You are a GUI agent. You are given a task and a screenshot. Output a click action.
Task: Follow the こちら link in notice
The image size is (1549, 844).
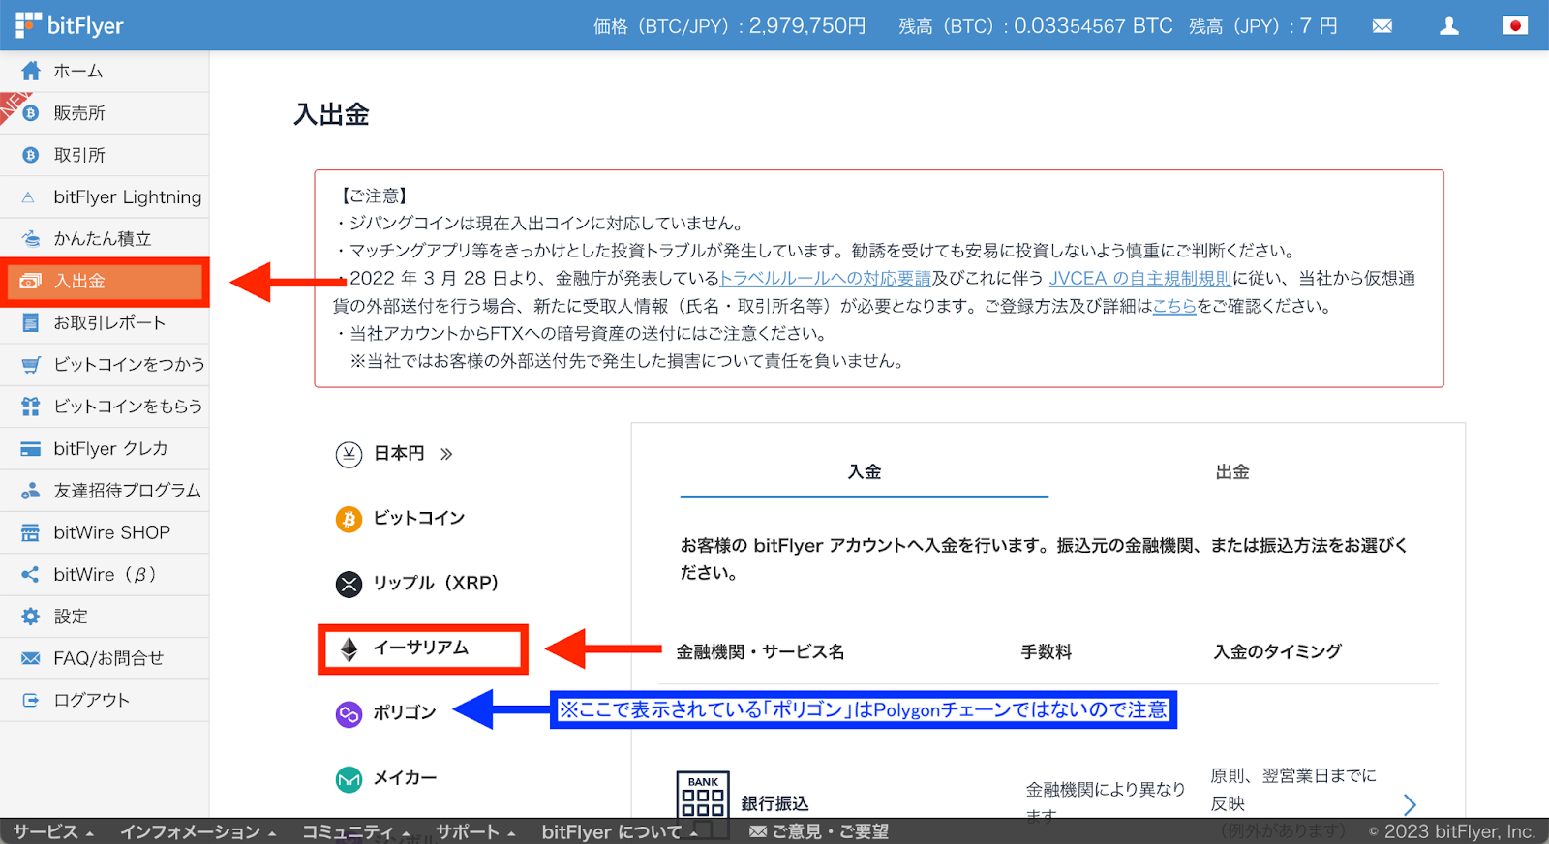click(1174, 307)
